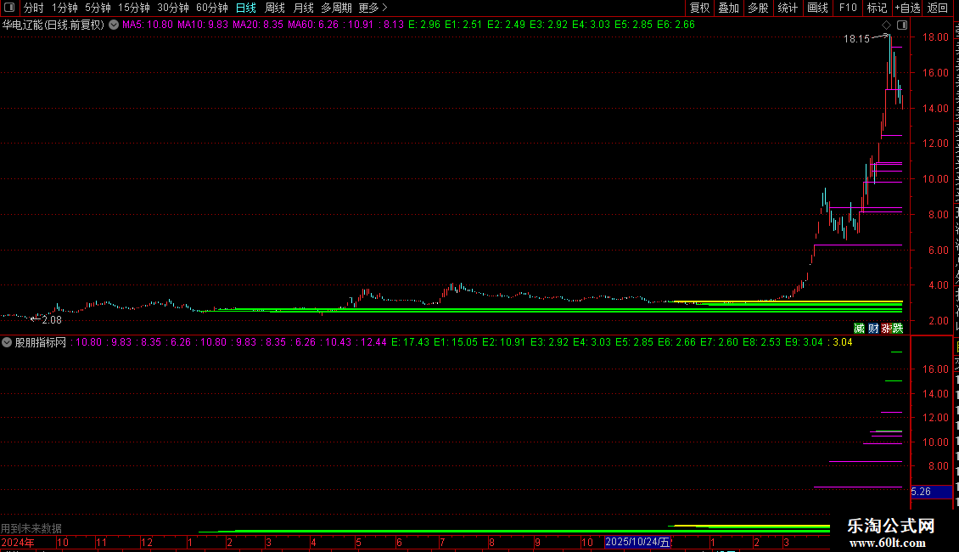Open the chart dropdown beside 华电辽能 title
This screenshot has height=552, width=959.
click(x=114, y=25)
